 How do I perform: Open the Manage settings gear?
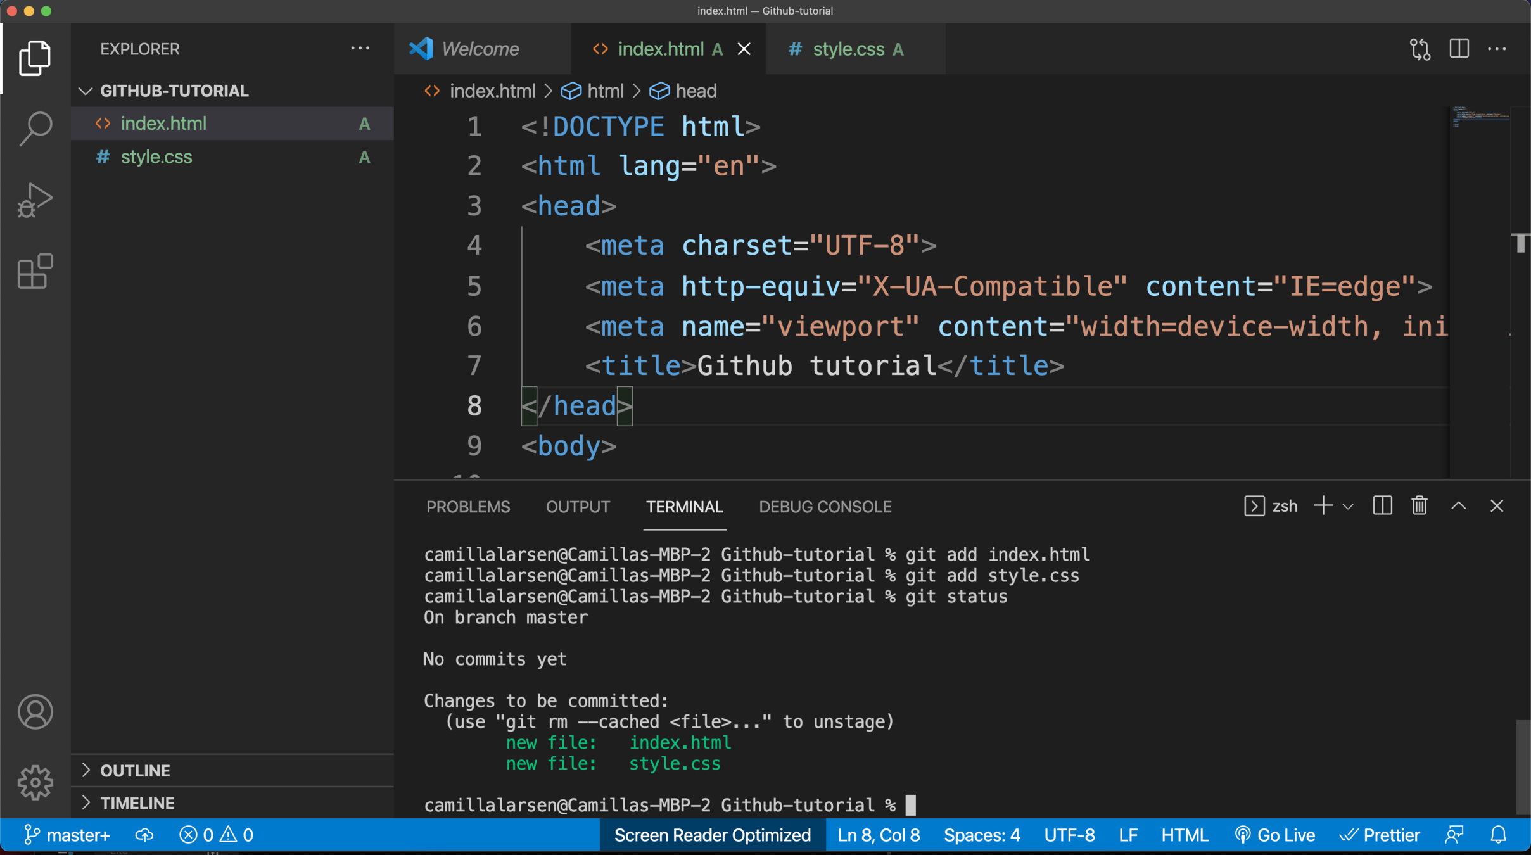(x=35, y=782)
